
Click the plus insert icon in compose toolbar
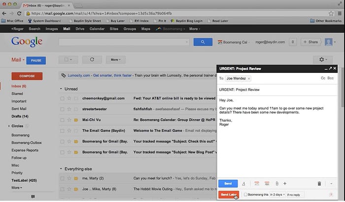[285, 183]
